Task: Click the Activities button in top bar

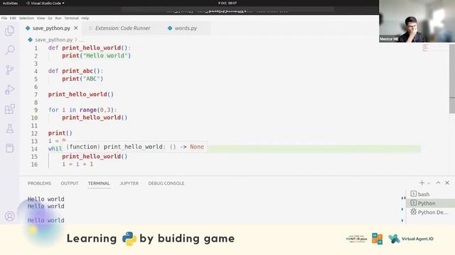Action: click(x=10, y=3)
